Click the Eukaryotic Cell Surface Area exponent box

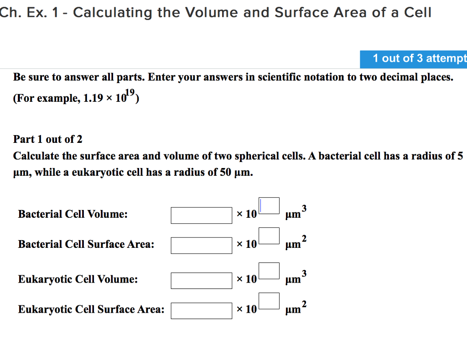[x=269, y=301]
